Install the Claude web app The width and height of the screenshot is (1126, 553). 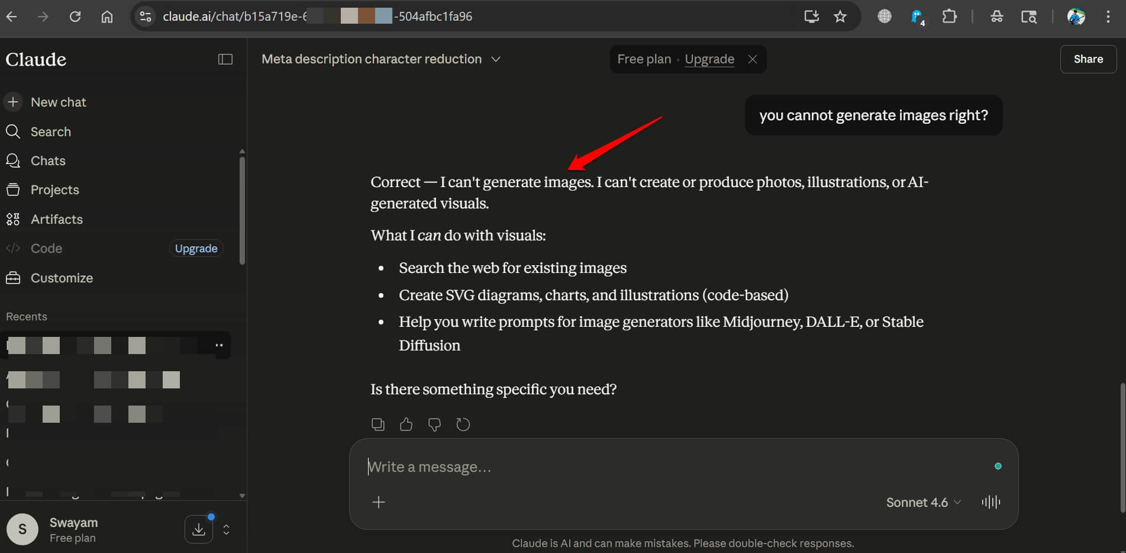811,17
